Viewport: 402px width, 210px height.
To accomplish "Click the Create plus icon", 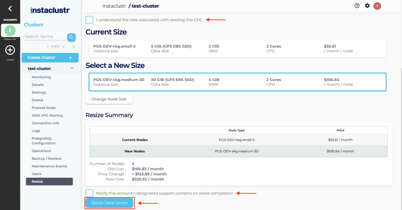I will click(10, 50).
